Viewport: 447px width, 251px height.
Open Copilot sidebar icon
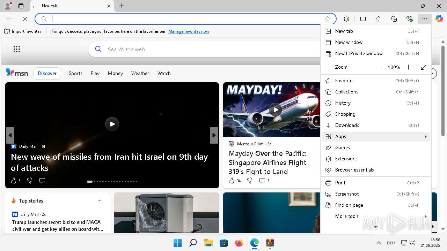(439, 19)
